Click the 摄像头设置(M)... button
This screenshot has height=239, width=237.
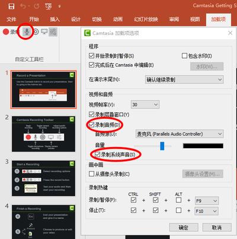click(x=203, y=174)
